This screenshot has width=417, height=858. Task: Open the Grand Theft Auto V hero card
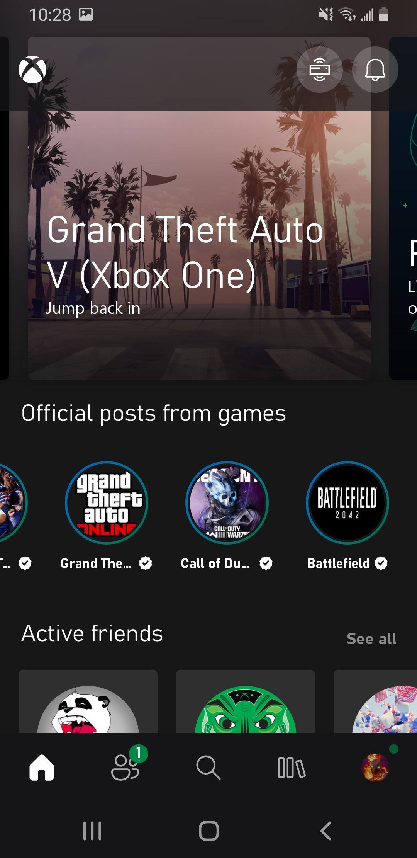(x=199, y=209)
